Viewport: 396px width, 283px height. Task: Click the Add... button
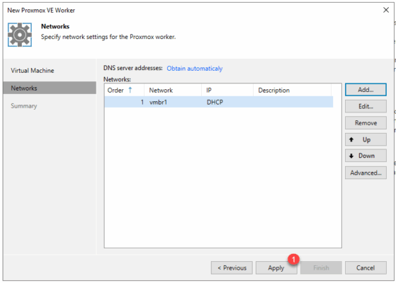click(366, 90)
